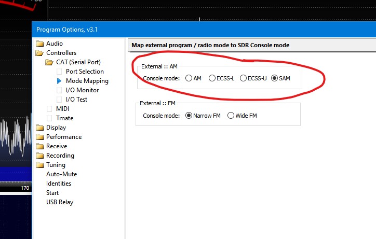Click the Recording folder icon
This screenshot has width=376, height=239.
point(39,156)
